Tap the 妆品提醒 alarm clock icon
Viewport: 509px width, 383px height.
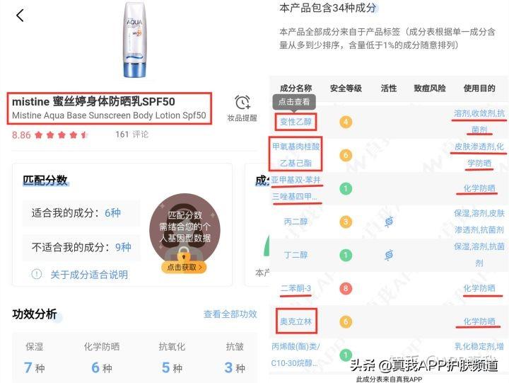click(242, 102)
